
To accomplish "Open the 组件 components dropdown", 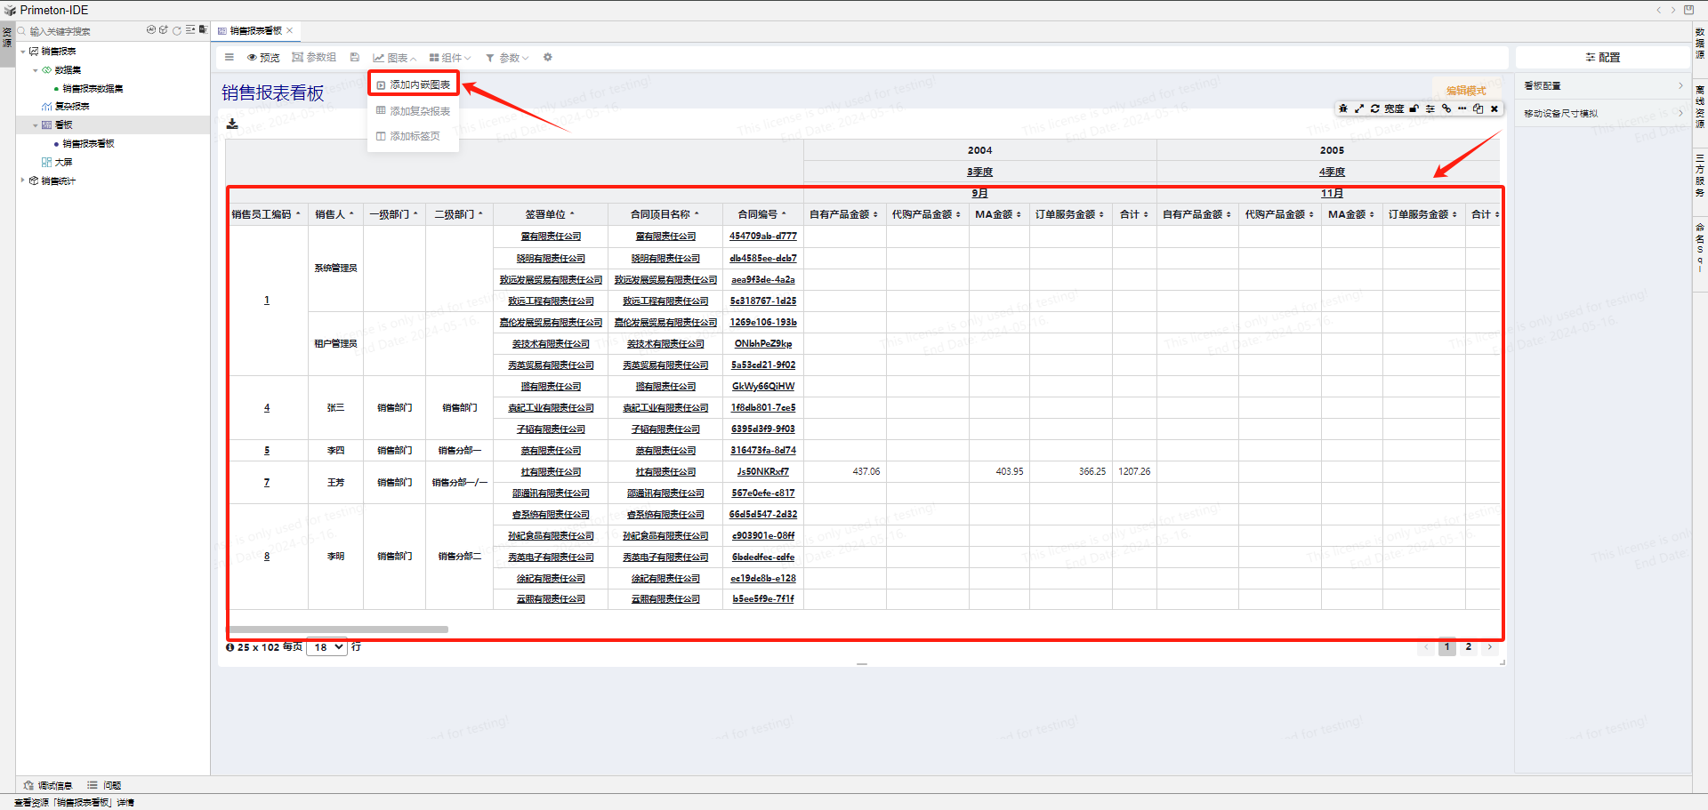I will pos(450,58).
